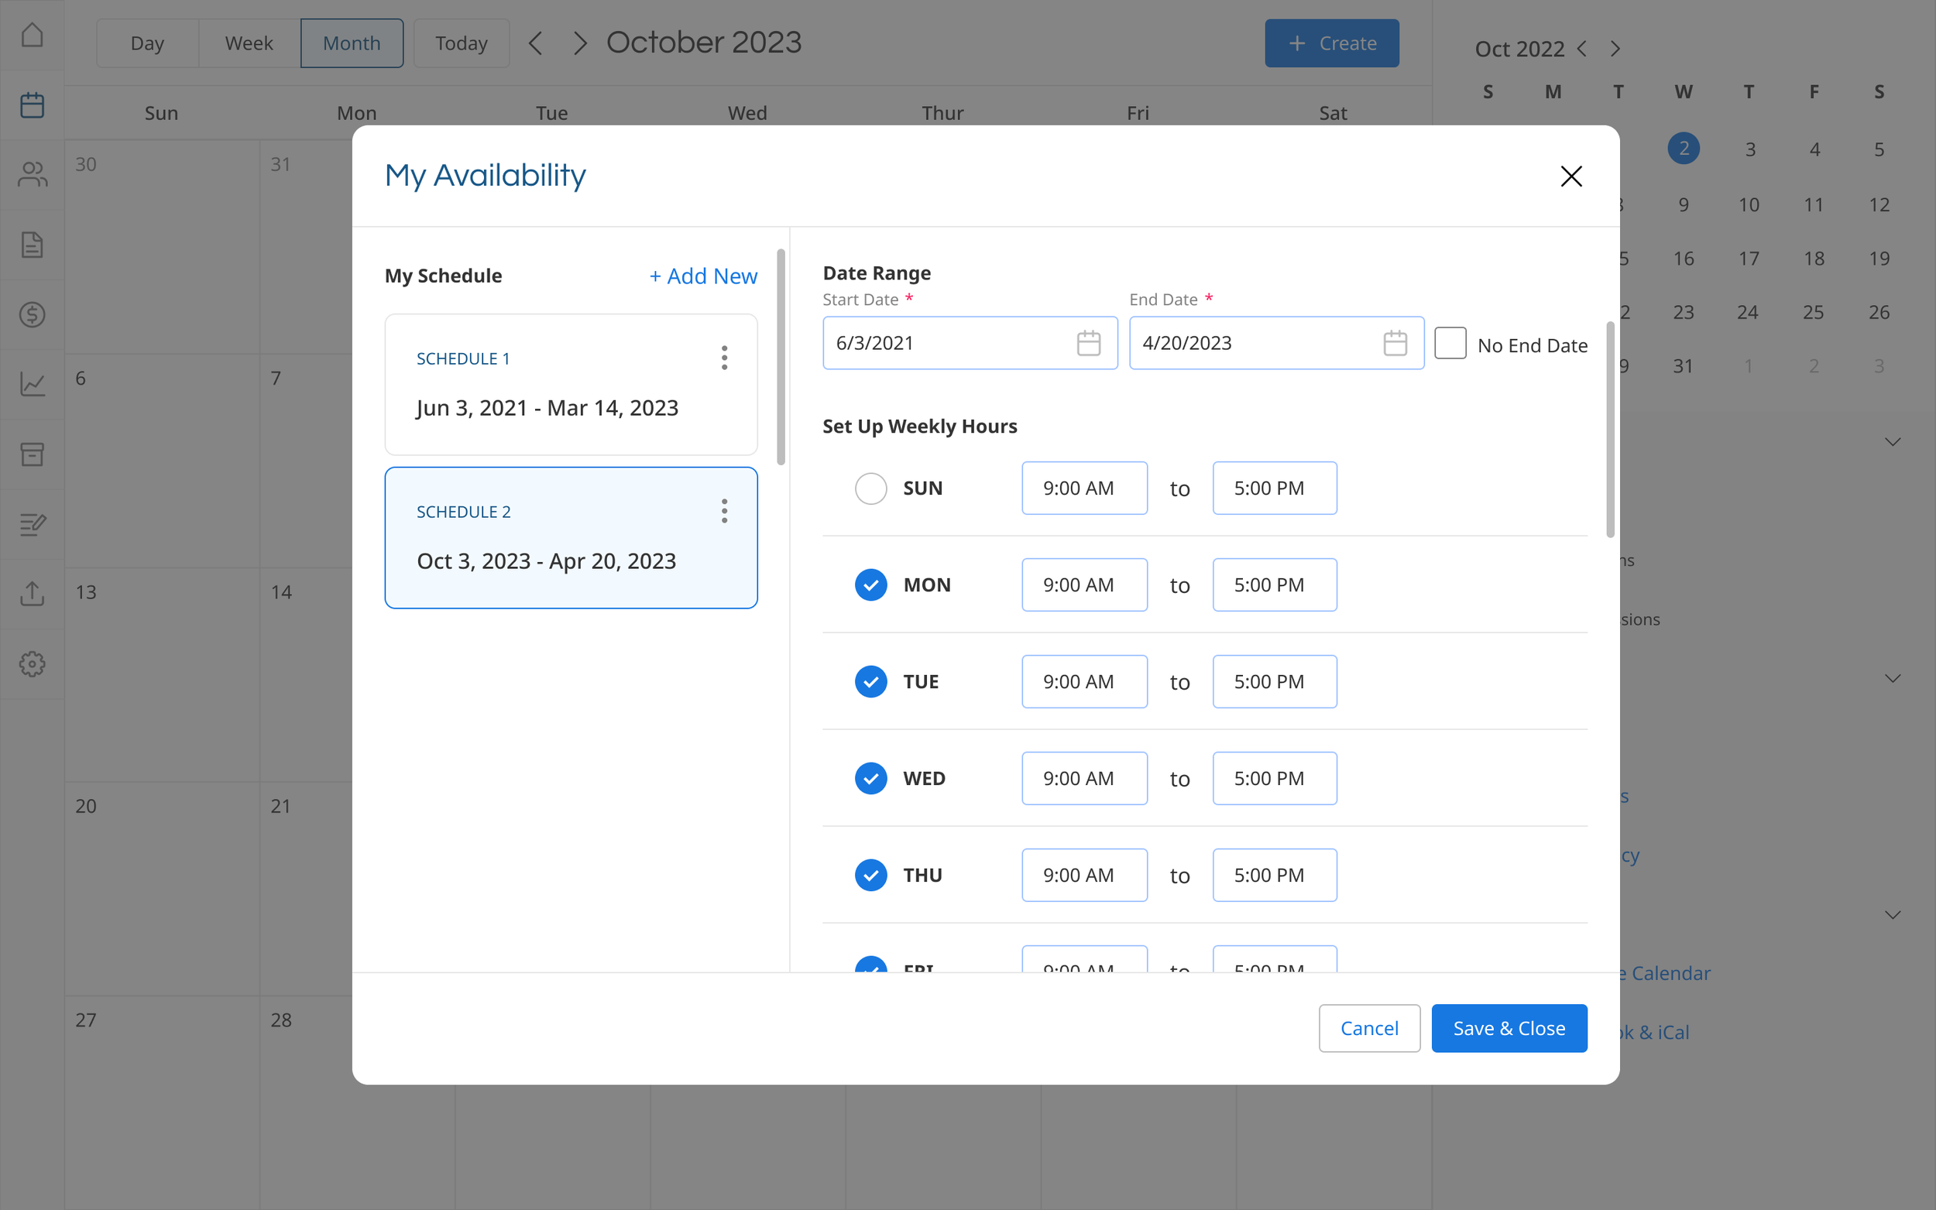Click Save & Close button

click(x=1509, y=1028)
